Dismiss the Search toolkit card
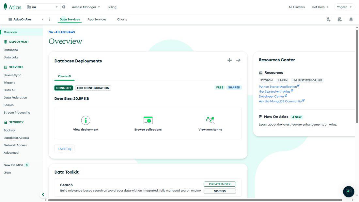The height and width of the screenshot is (202, 359). 220,191
